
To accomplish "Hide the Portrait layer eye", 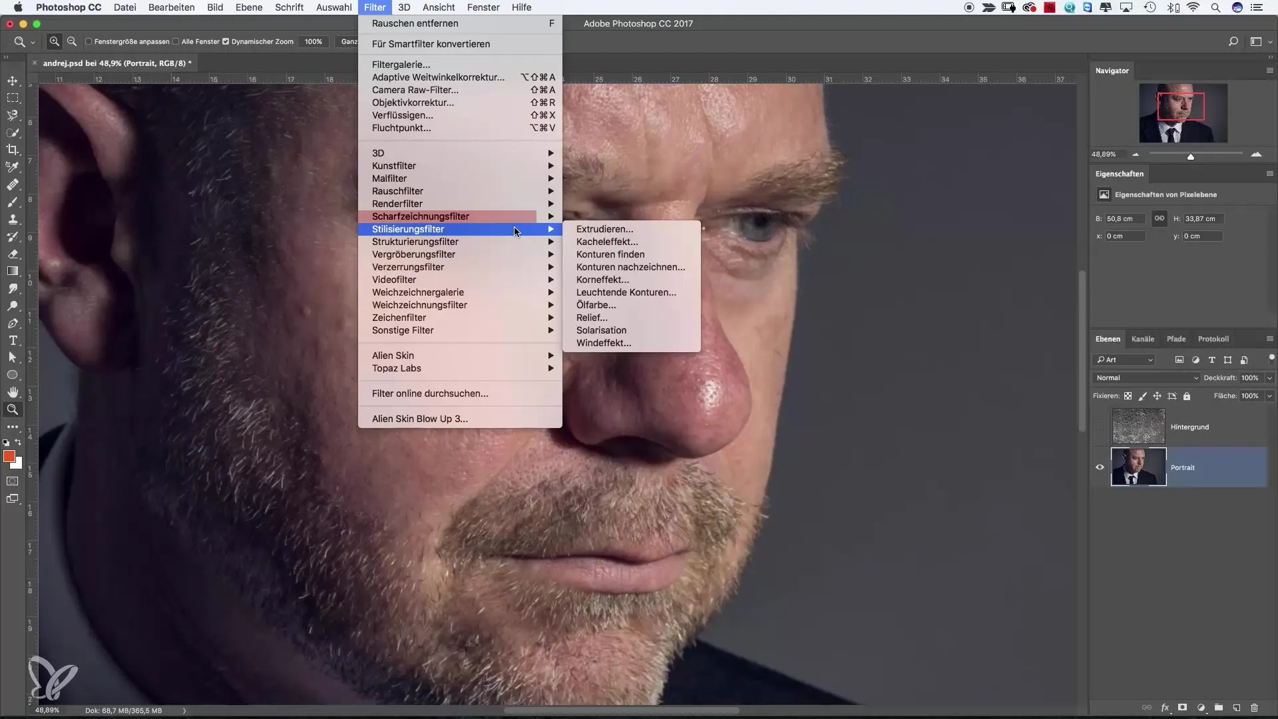I will pos(1100,467).
